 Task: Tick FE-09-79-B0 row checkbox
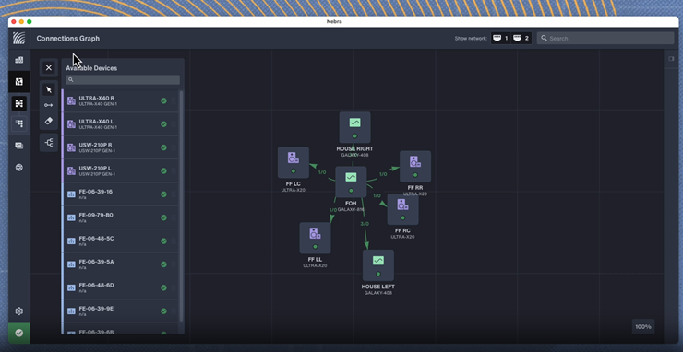[x=174, y=218]
